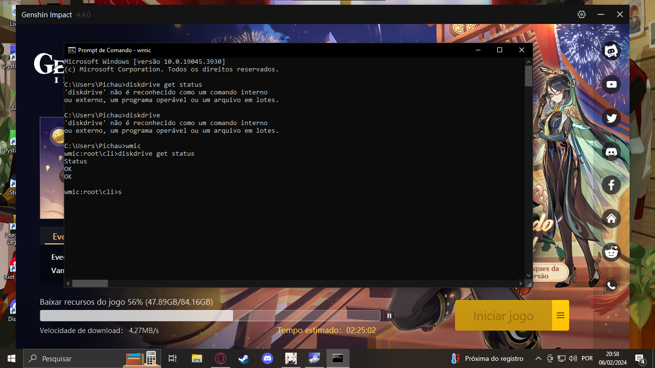
Task: Switch to Command Prompt taskbar icon
Action: point(338,358)
